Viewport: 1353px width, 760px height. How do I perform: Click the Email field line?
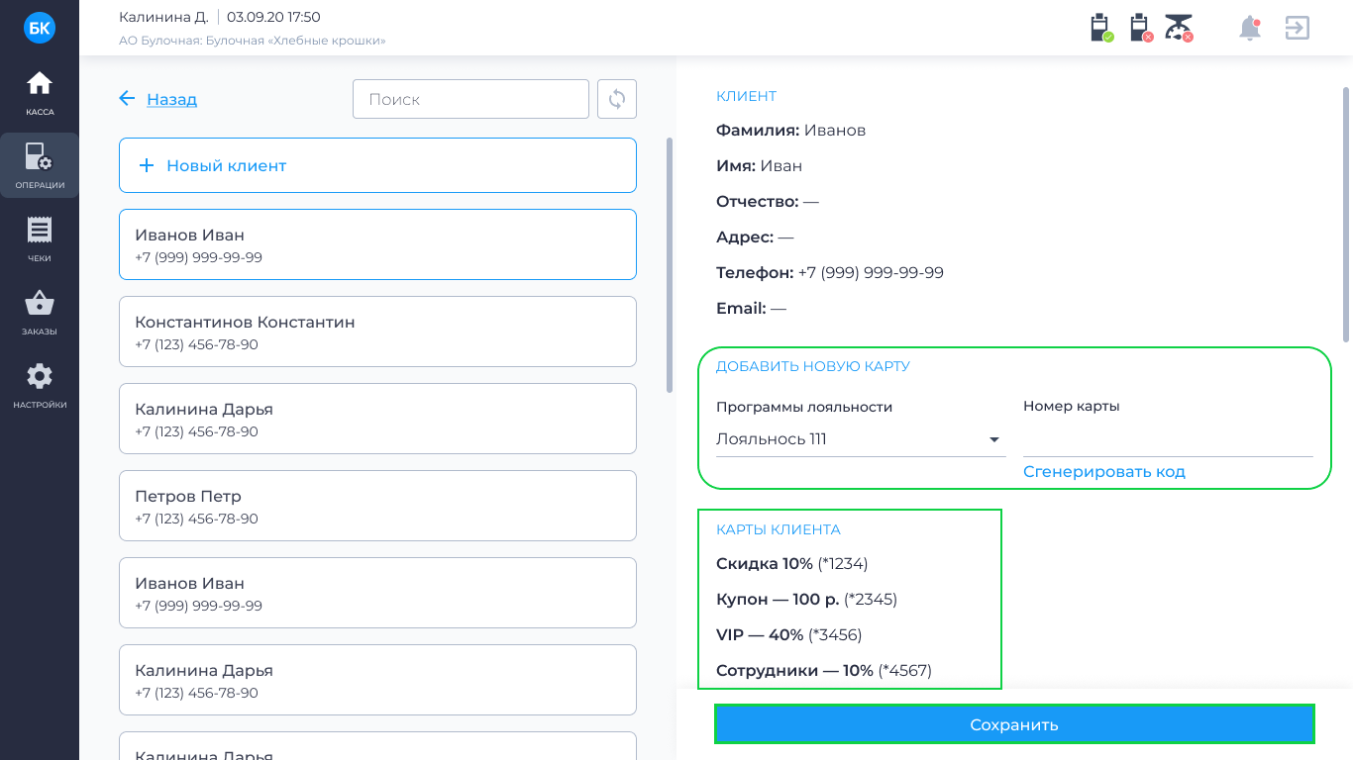tap(751, 308)
